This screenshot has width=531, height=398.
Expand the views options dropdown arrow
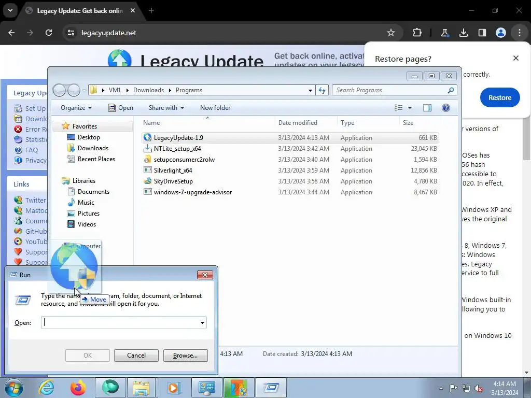pos(410,108)
